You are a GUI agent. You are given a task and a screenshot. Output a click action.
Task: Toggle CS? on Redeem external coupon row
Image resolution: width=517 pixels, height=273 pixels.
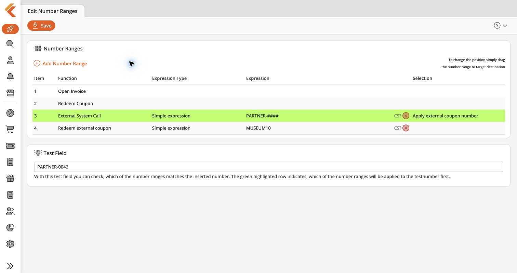tap(397, 128)
